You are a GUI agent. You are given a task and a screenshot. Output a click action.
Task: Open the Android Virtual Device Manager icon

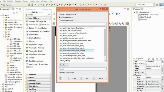tap(32, 5)
